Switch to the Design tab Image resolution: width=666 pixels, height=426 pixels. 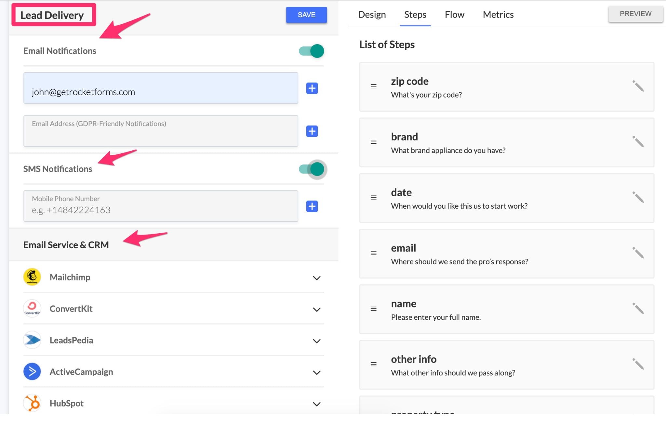(x=372, y=15)
